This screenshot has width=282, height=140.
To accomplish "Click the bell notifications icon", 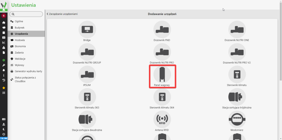I will click(4, 70).
